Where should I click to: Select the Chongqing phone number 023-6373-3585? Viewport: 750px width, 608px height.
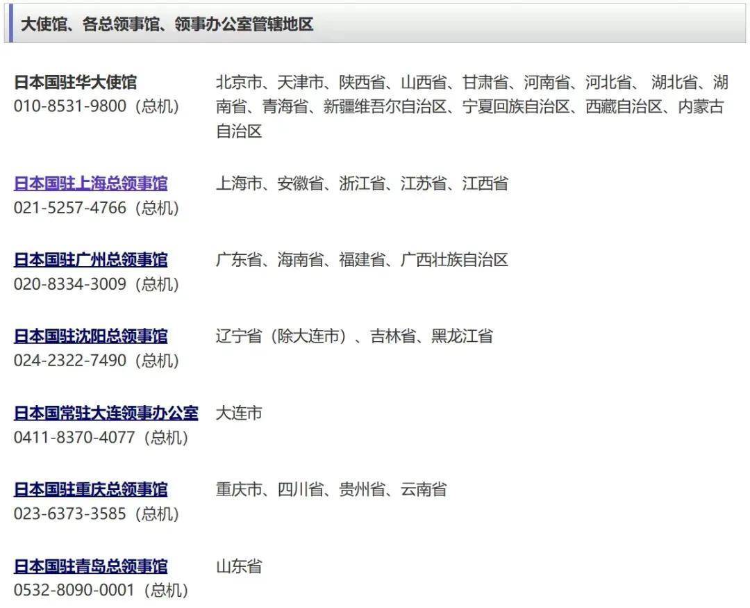point(70,514)
